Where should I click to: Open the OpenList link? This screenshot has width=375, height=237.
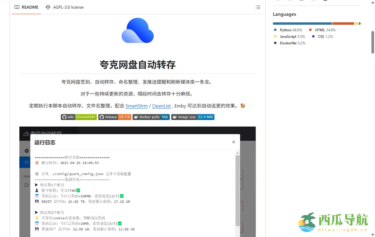(161, 106)
